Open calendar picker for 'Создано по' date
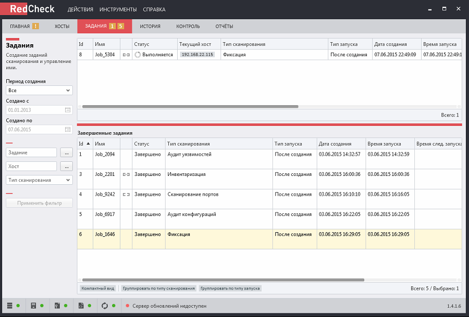 pos(67,129)
